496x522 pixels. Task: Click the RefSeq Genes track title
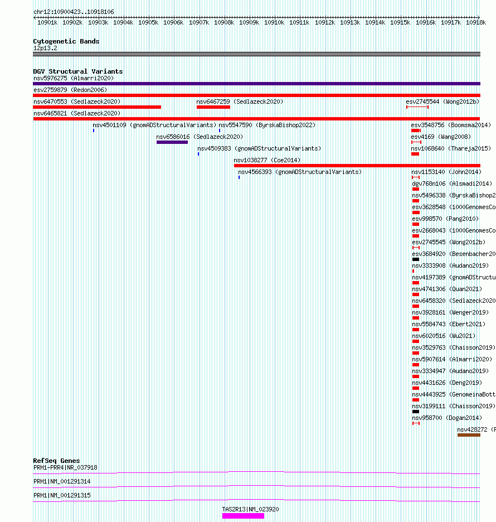coord(56,461)
